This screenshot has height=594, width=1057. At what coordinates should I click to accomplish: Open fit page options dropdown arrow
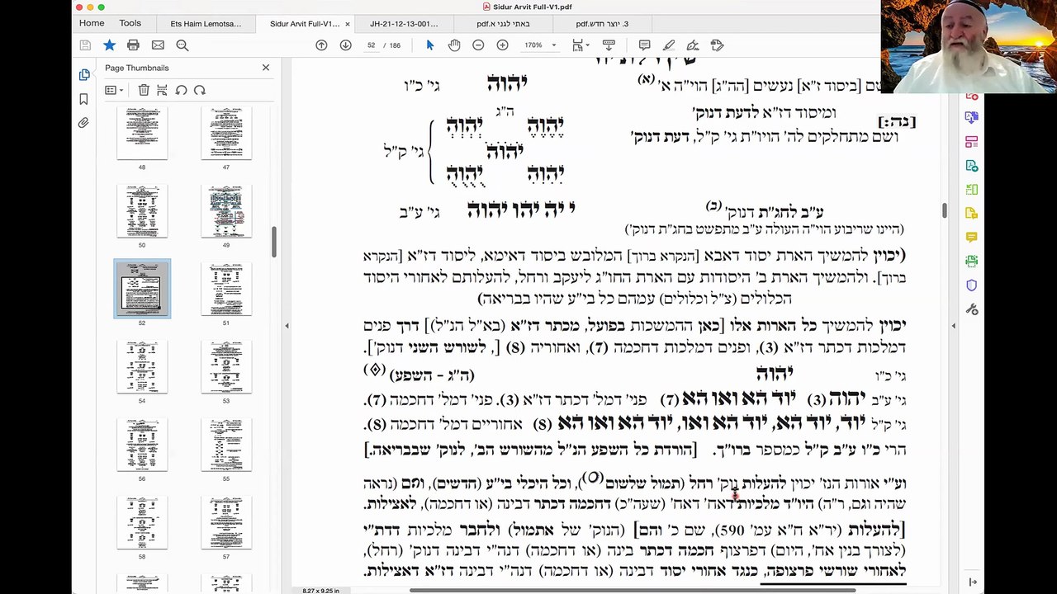point(589,45)
